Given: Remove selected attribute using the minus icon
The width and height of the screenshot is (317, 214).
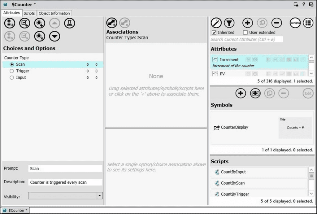Looking at the screenshot, I should point(276,23).
